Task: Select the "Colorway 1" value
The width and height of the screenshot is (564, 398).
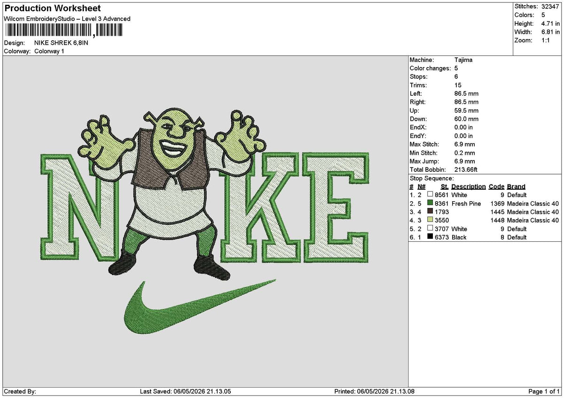Action: (49, 51)
